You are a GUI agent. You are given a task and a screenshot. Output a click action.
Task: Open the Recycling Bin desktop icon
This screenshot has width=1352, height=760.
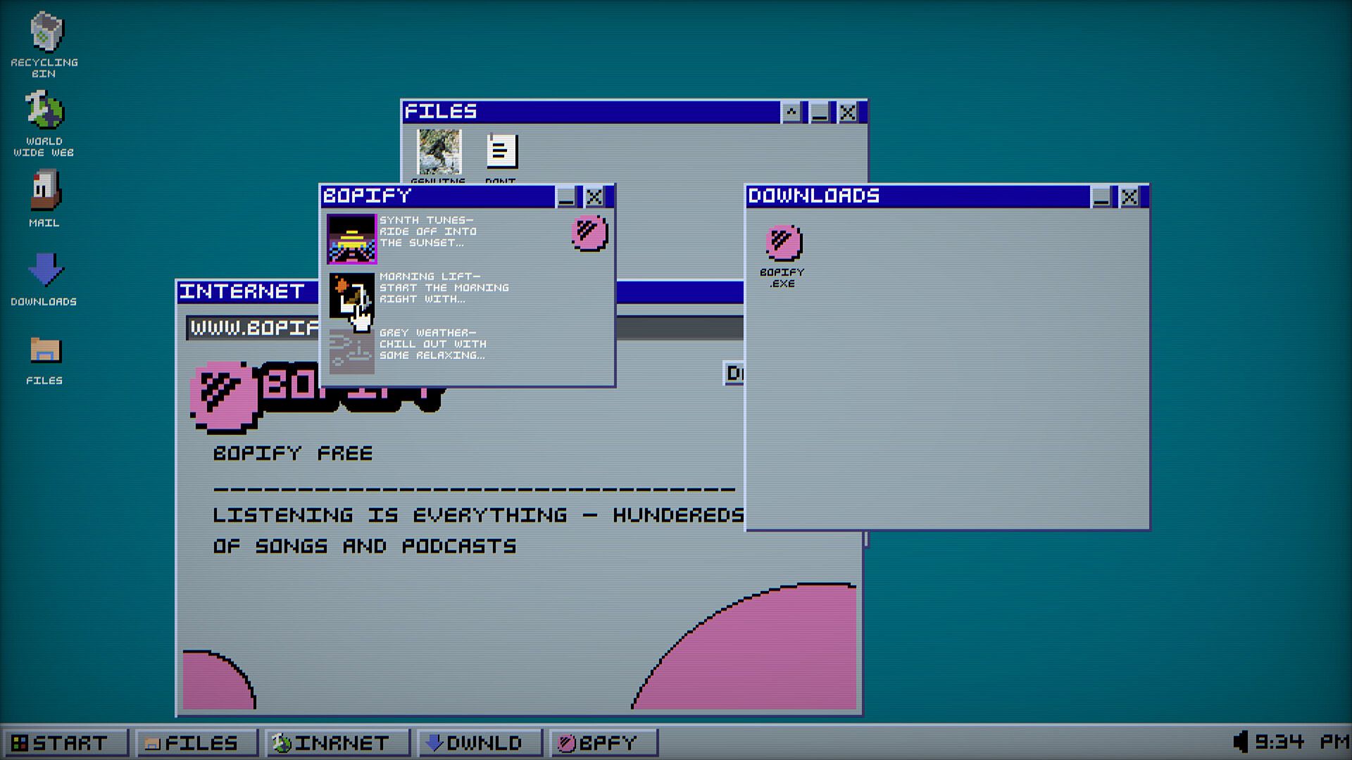click(45, 33)
